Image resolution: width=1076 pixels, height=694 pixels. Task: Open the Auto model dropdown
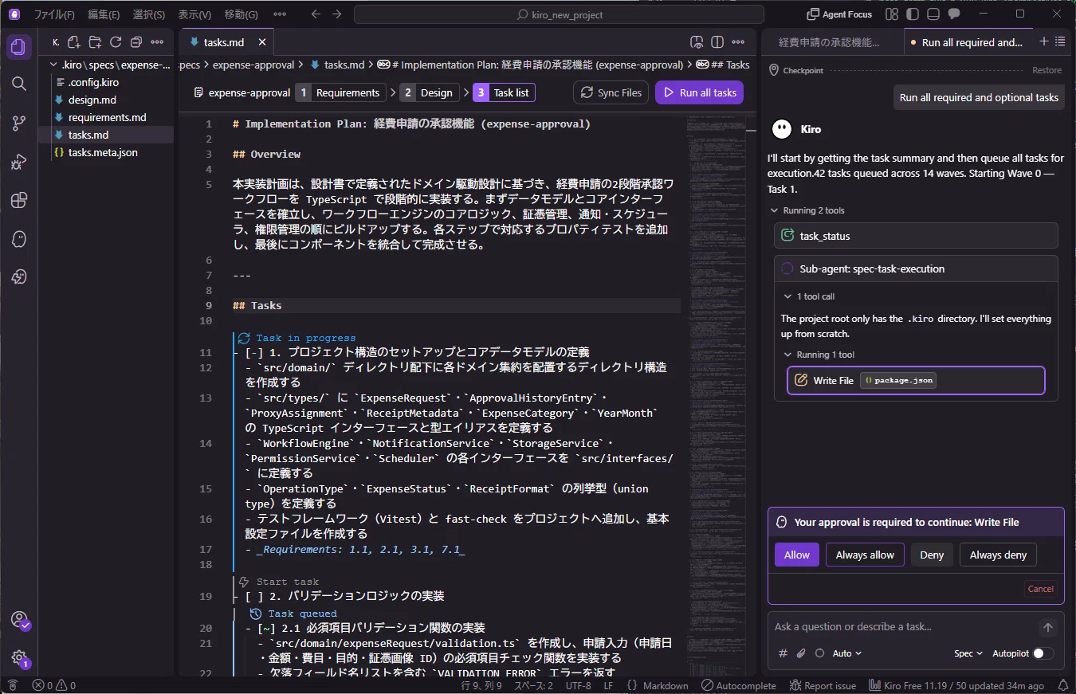[x=846, y=653]
